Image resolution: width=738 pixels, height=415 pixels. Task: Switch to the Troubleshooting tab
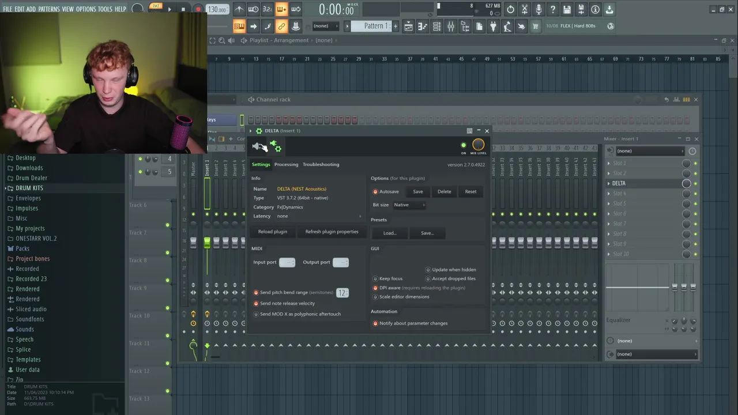321,164
